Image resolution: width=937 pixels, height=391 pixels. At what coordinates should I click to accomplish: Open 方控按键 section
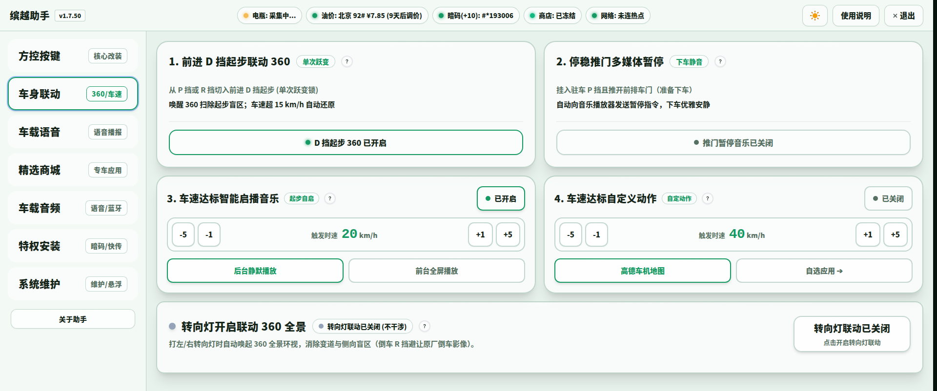[x=73, y=56]
